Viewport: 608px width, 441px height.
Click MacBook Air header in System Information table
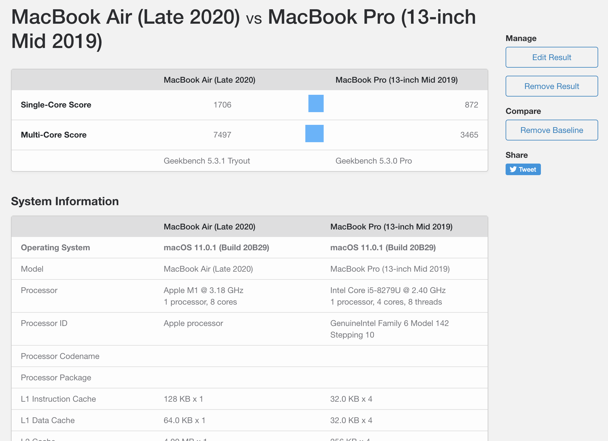209,227
